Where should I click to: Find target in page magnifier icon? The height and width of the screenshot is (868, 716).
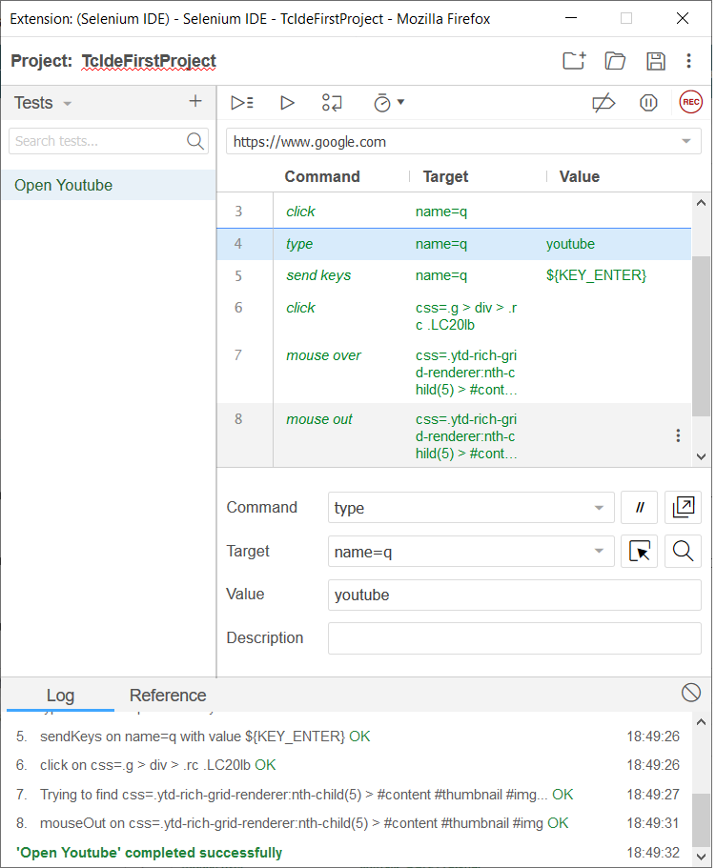(x=683, y=551)
